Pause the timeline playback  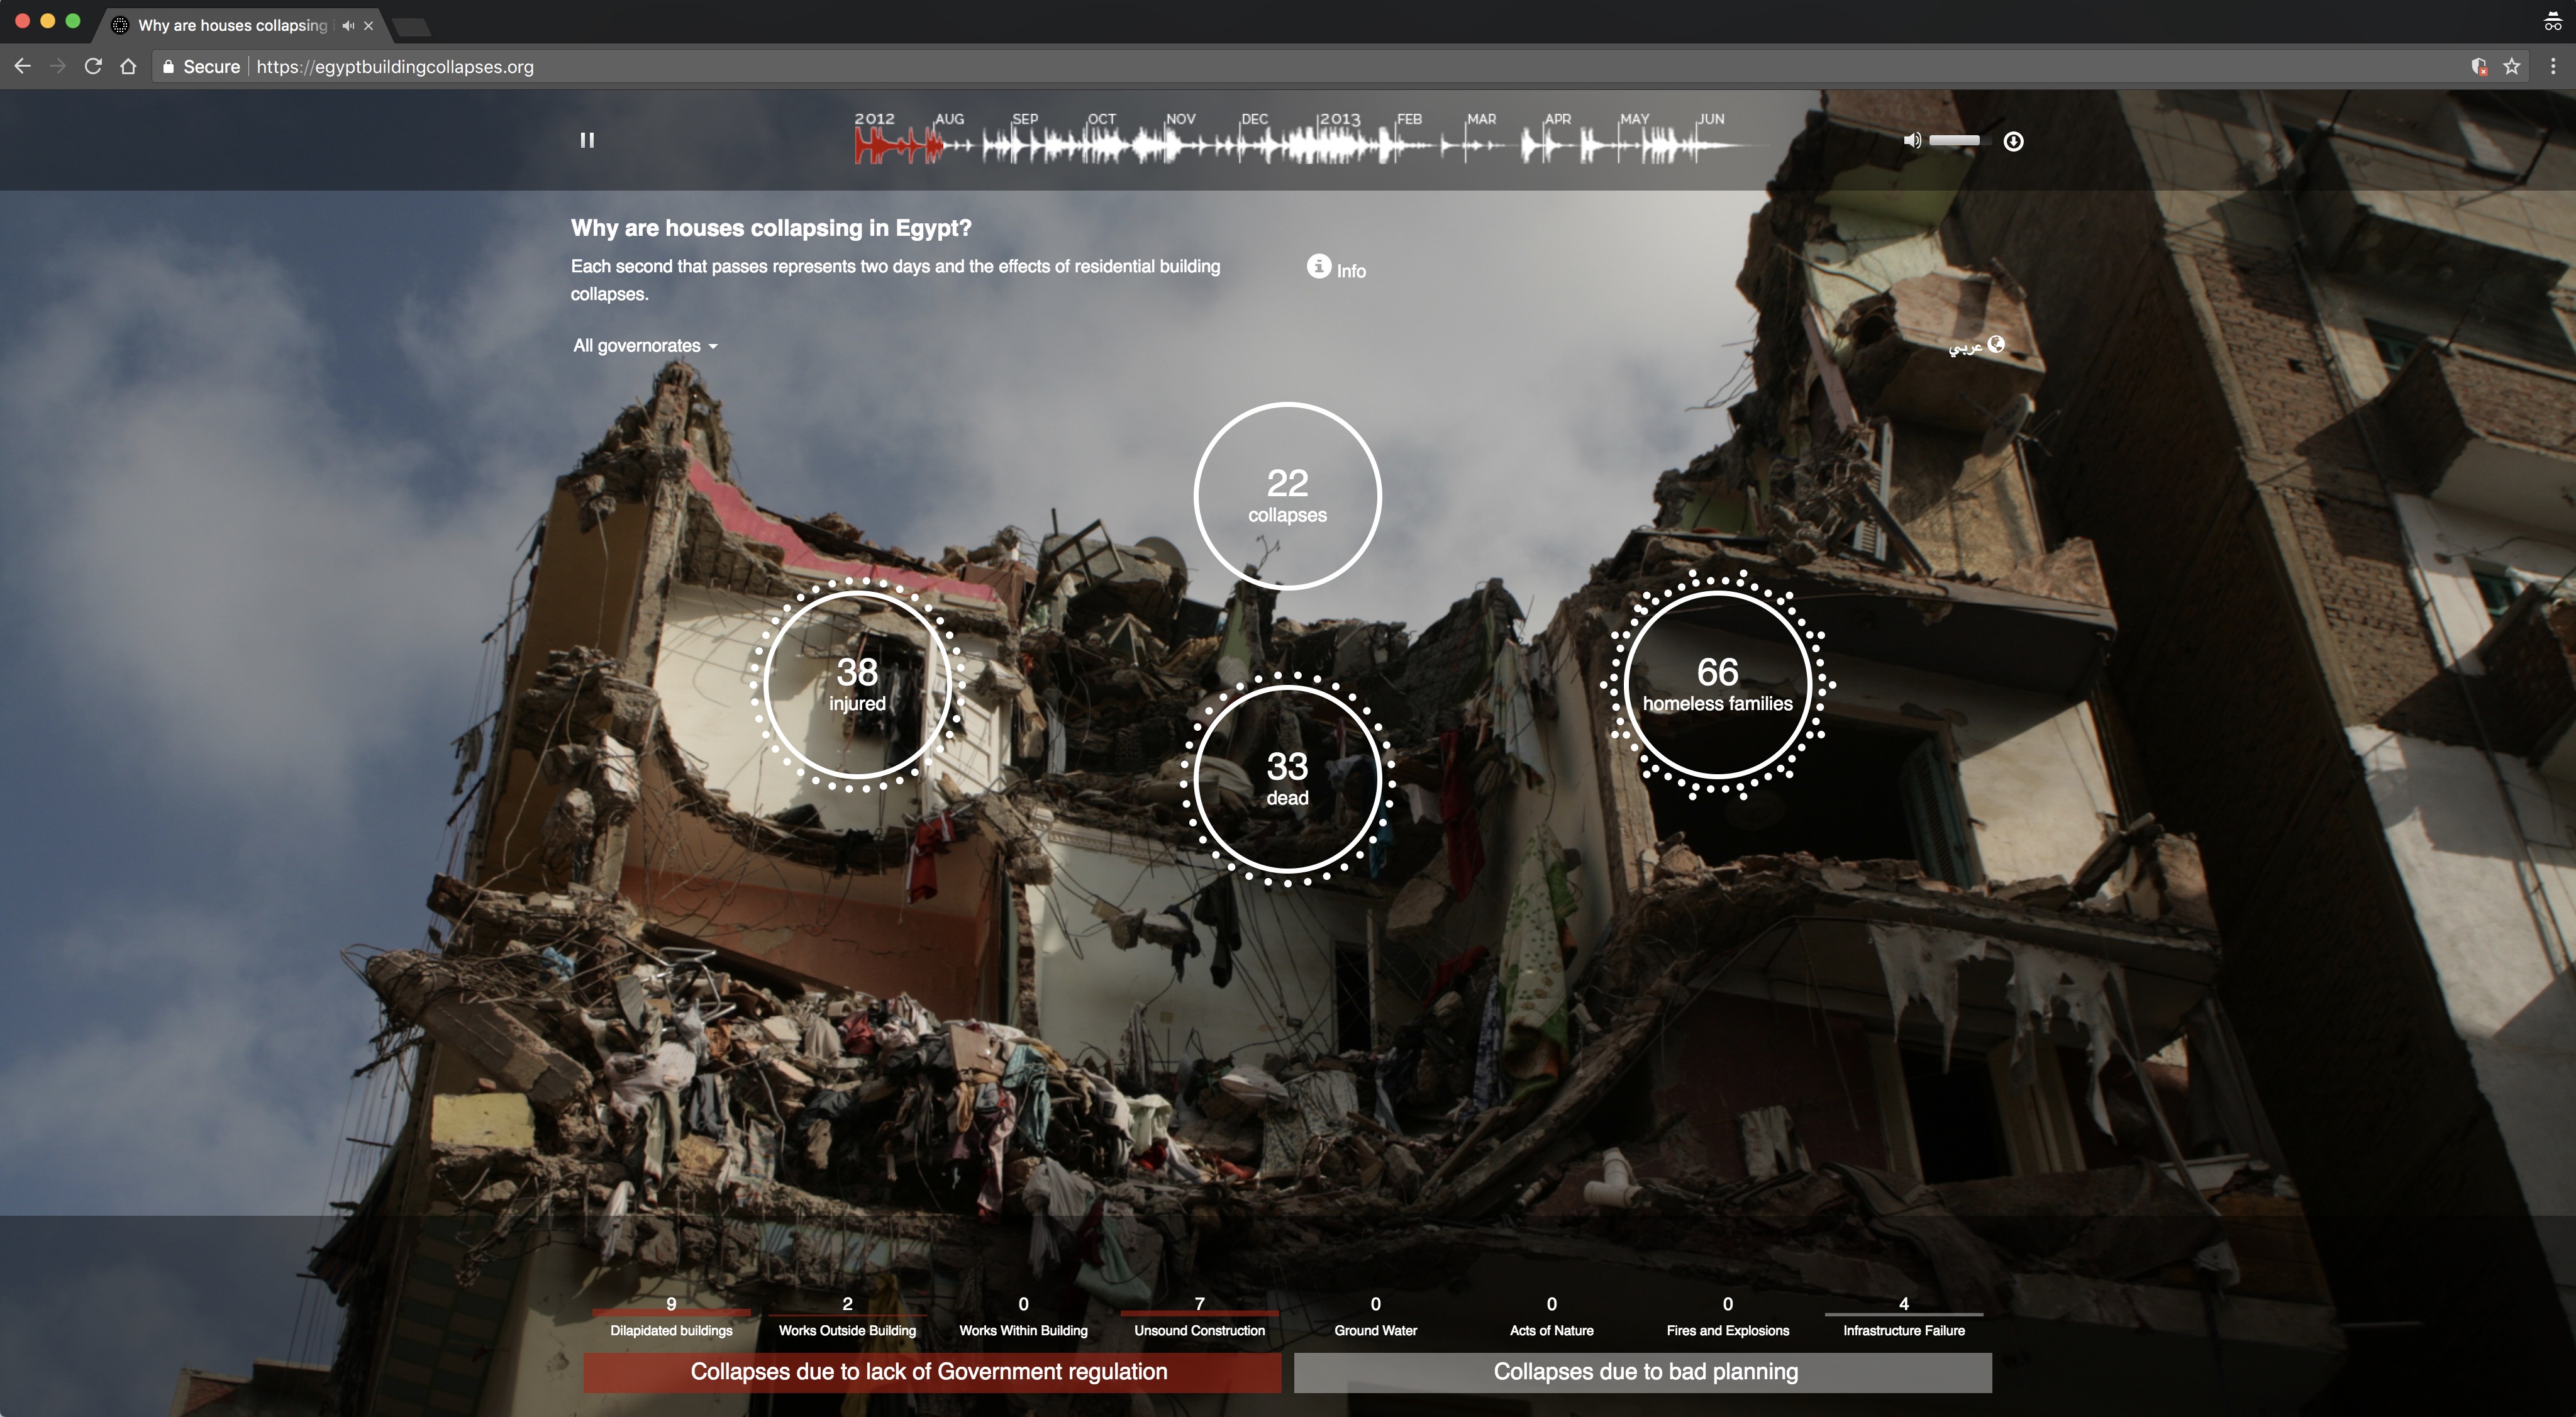click(587, 140)
